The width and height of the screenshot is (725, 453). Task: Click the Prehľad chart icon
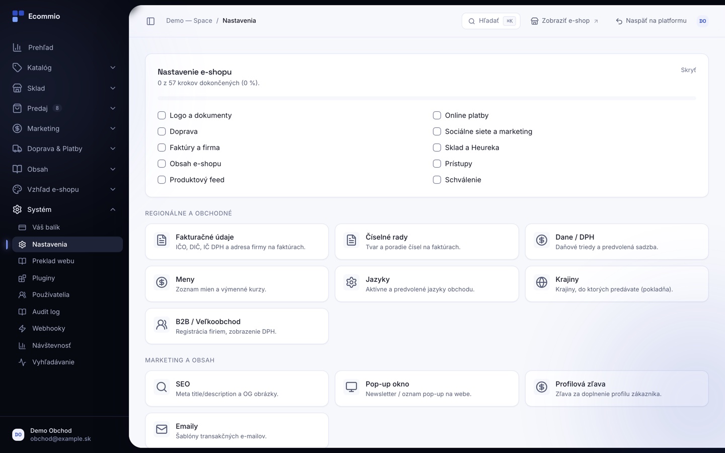[17, 47]
